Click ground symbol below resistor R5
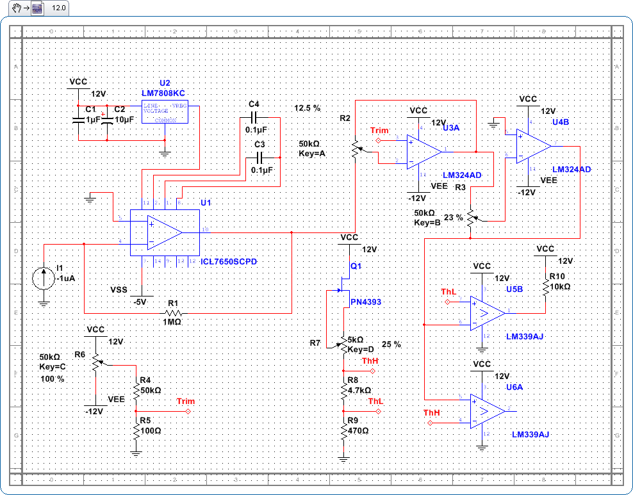 click(x=136, y=454)
